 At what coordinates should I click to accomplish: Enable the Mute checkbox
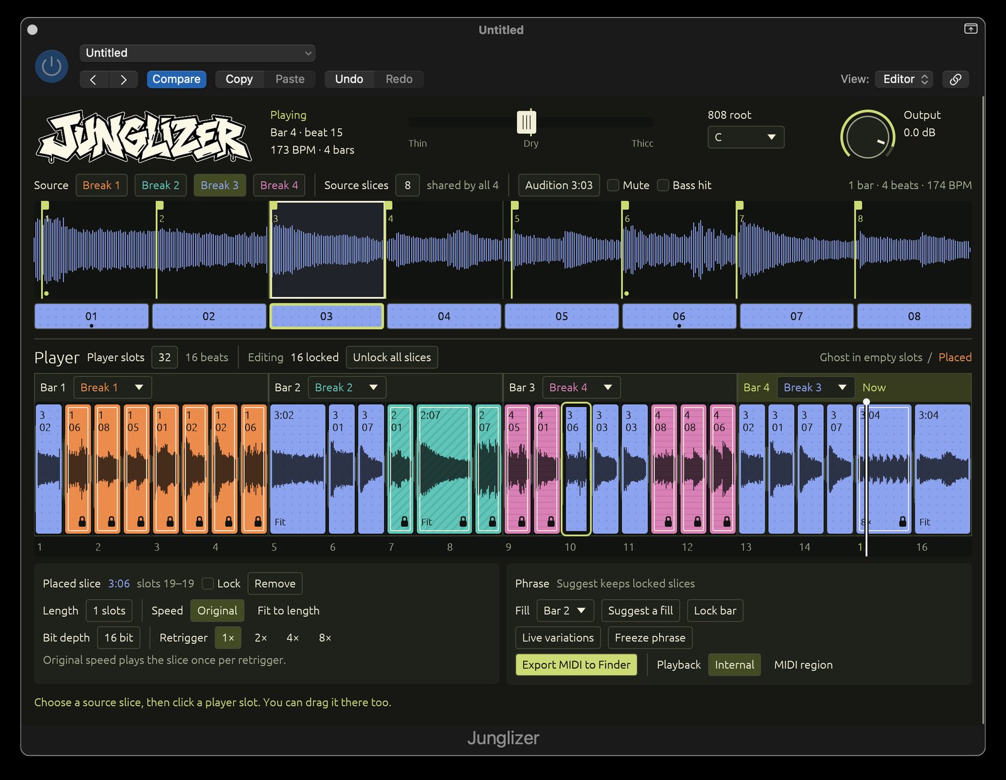point(613,185)
